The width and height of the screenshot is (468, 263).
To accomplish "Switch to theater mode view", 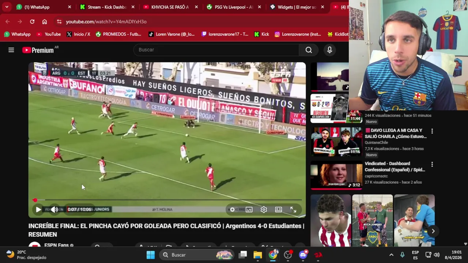I will click(x=279, y=210).
